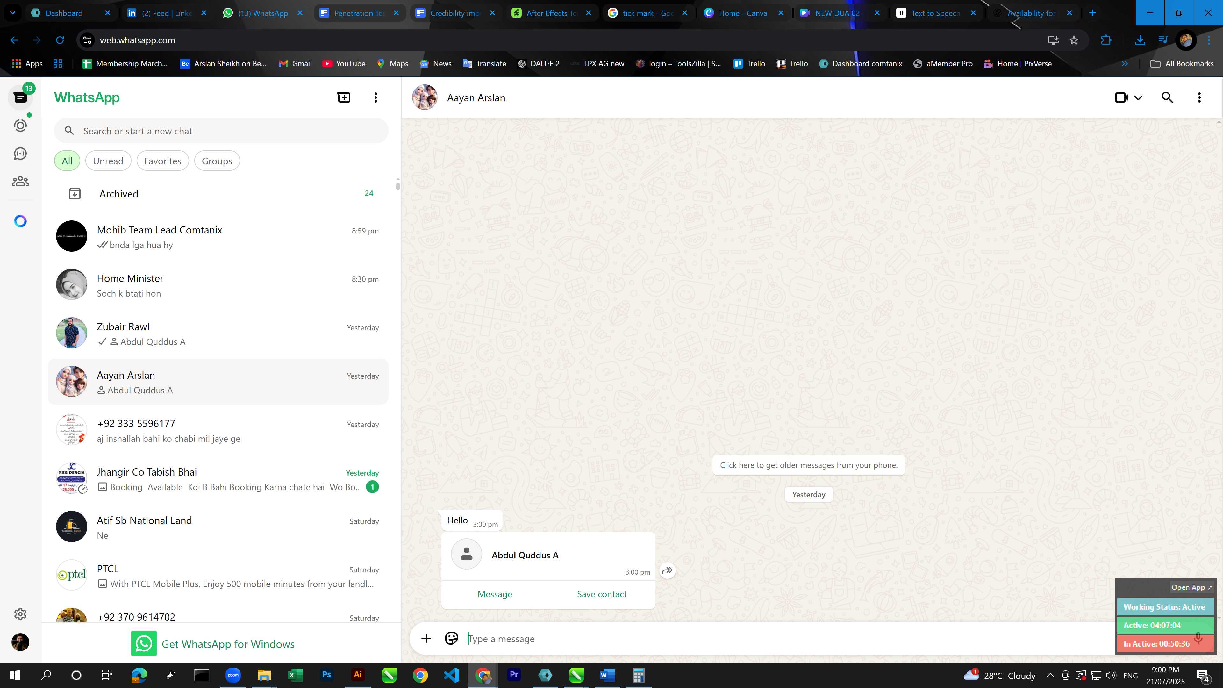Start a new chat with plus icon
This screenshot has height=688, width=1223.
344,97
